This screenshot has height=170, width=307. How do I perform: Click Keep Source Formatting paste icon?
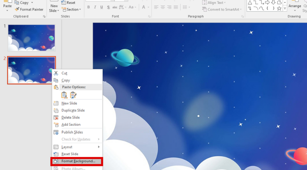point(73,95)
